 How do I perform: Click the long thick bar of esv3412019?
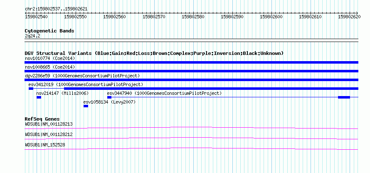click(211, 89)
